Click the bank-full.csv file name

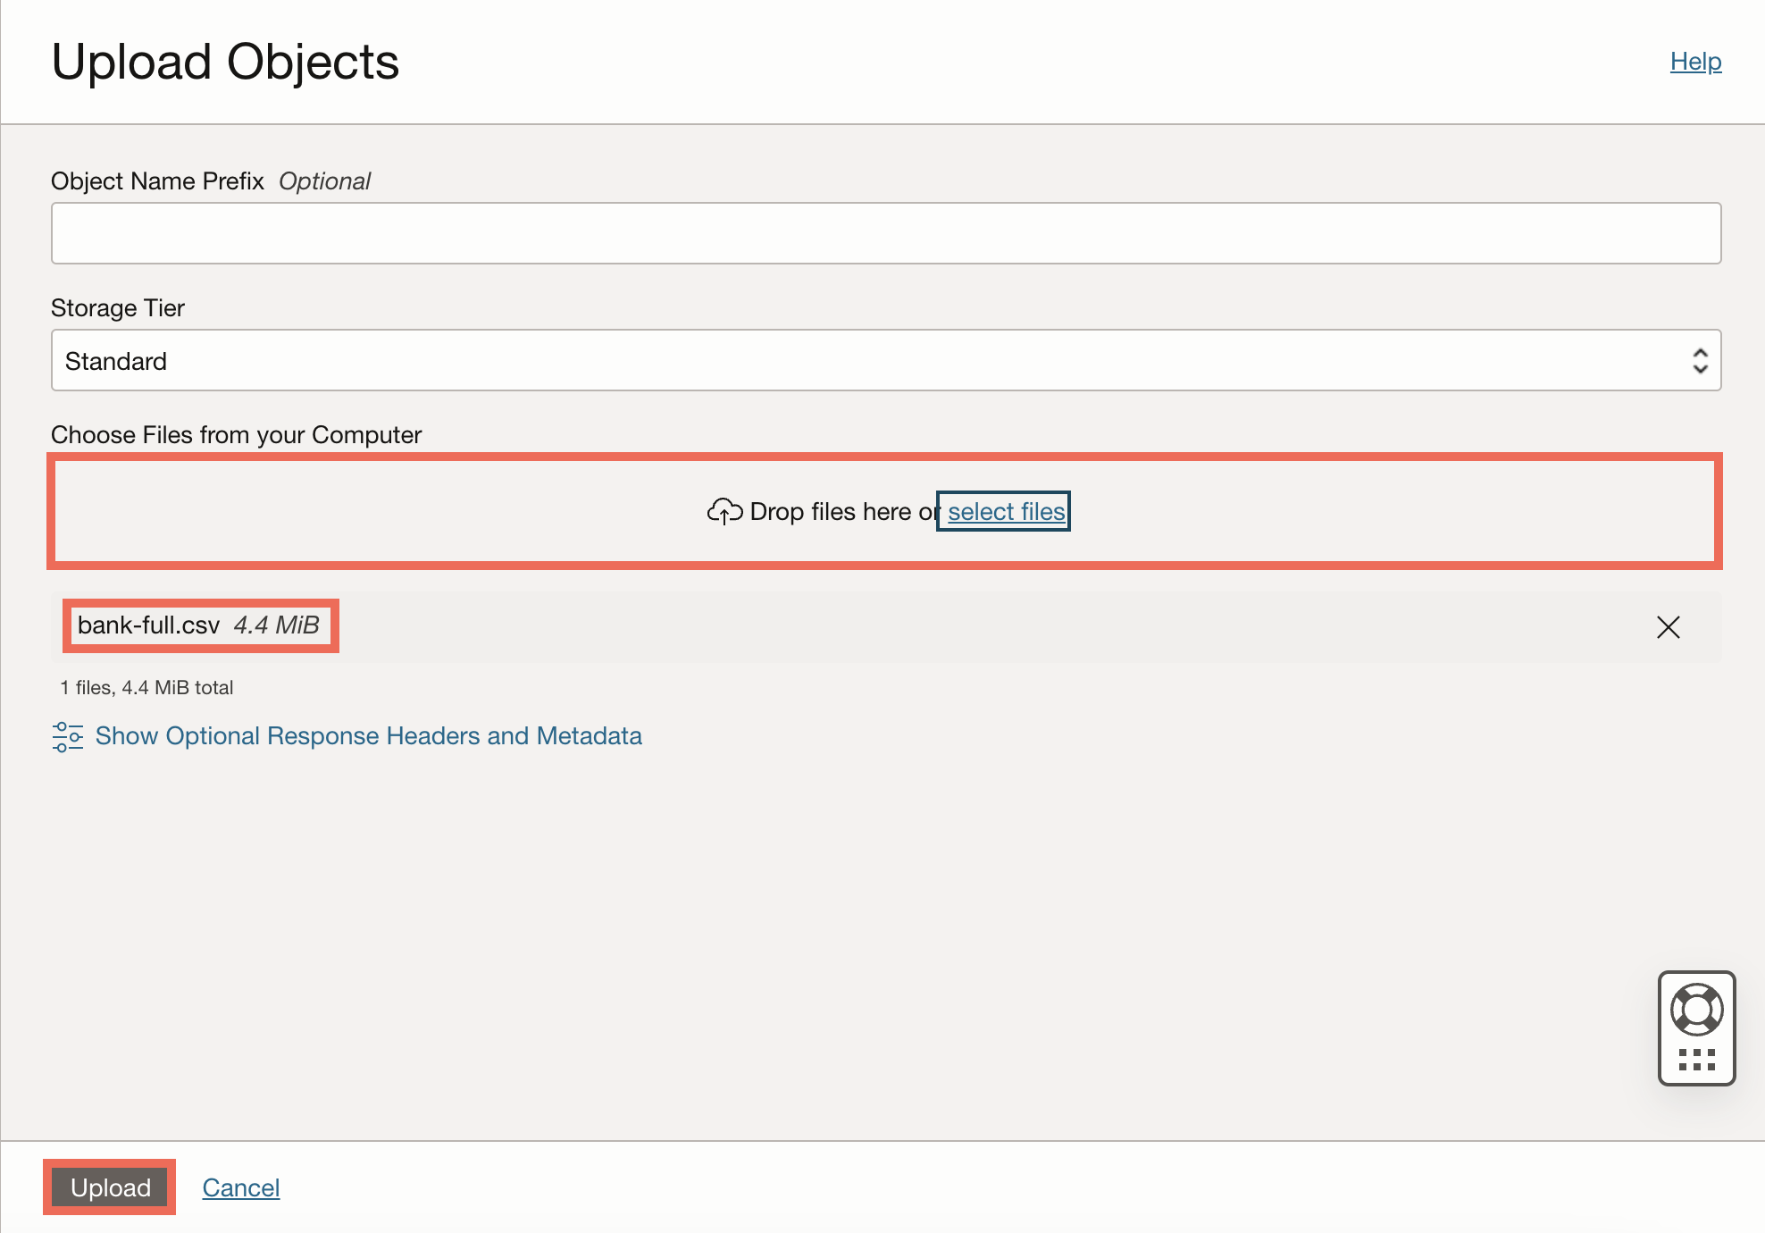coord(148,625)
